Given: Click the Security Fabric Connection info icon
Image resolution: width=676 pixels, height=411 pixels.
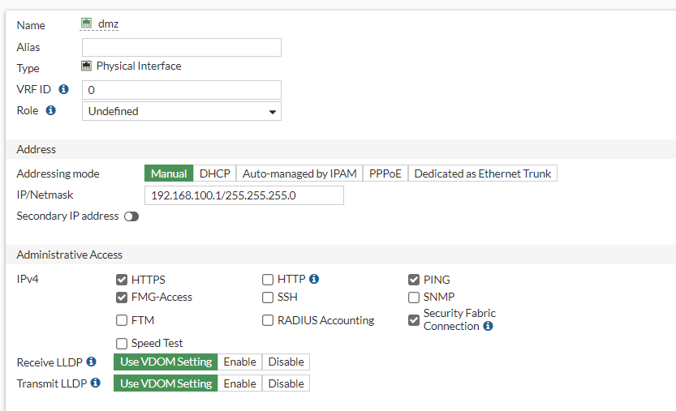Looking at the screenshot, I should click(488, 326).
